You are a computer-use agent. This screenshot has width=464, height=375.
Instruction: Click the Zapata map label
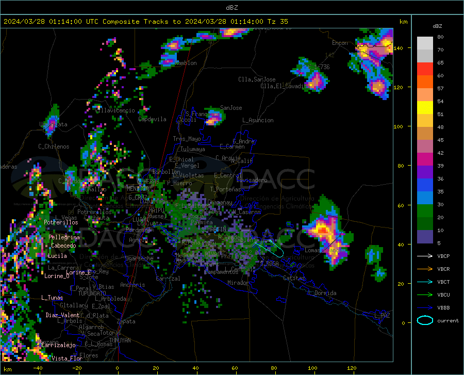pyautogui.click(x=126, y=321)
